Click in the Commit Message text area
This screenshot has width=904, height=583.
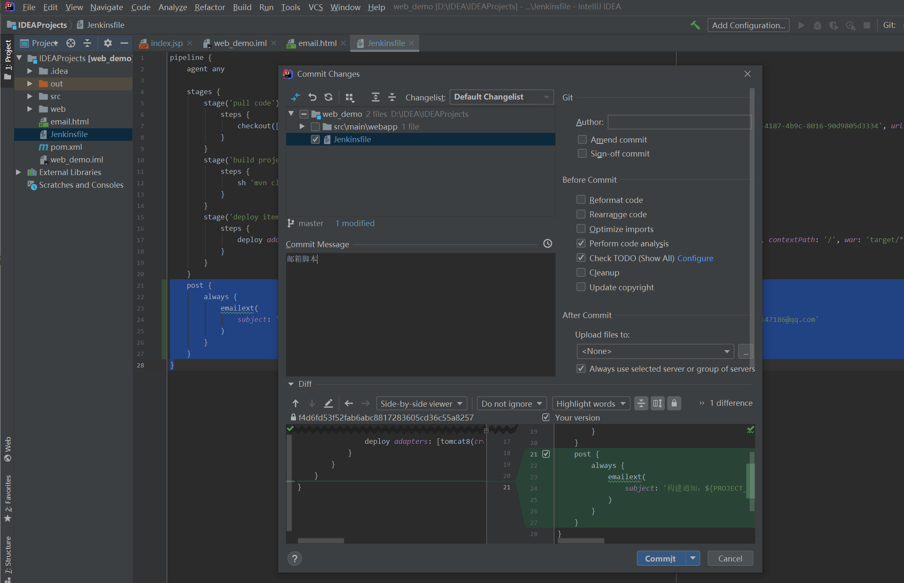pyautogui.click(x=420, y=314)
